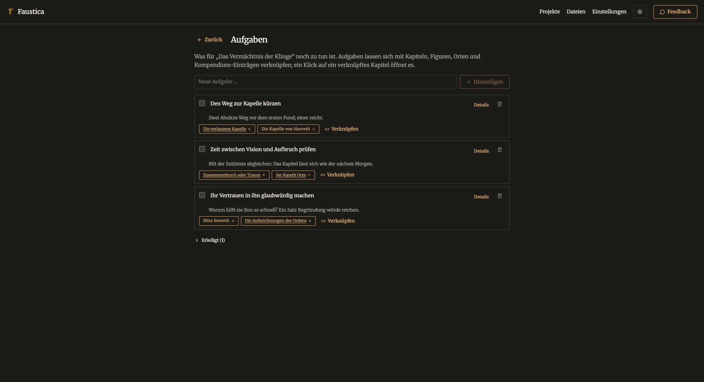The width and height of the screenshot is (704, 382).
Task: Remove the 'Die Kapelle von Harveth' link tag
Action: click(313, 129)
